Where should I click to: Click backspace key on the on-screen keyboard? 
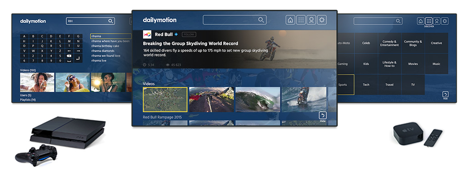tap(69, 56)
